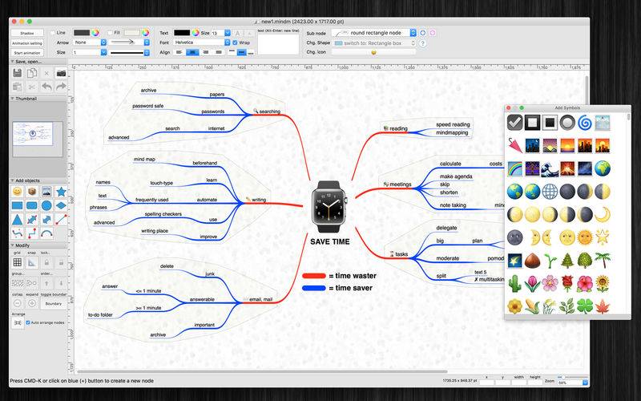The image size is (641, 401).
Task: Uncheck Auto arrange nodes
Action: [28, 322]
